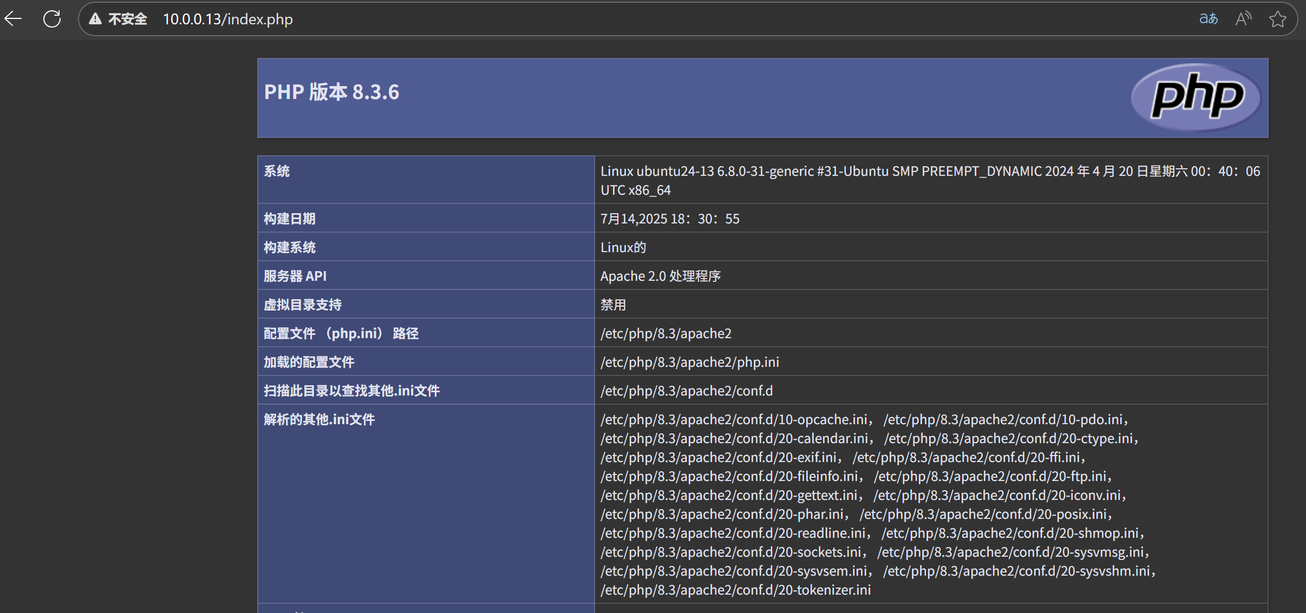Click the 10-pdo.ini file path
The width and height of the screenshot is (1306, 613).
click(x=1003, y=419)
